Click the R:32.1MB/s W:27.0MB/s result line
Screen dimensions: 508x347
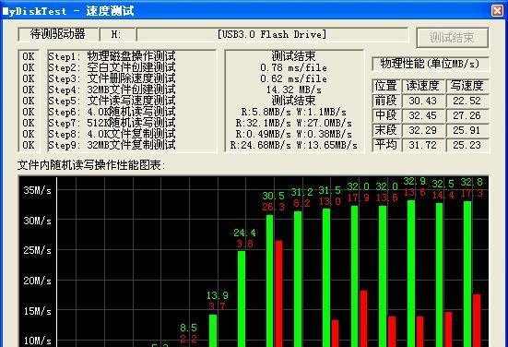tap(293, 123)
